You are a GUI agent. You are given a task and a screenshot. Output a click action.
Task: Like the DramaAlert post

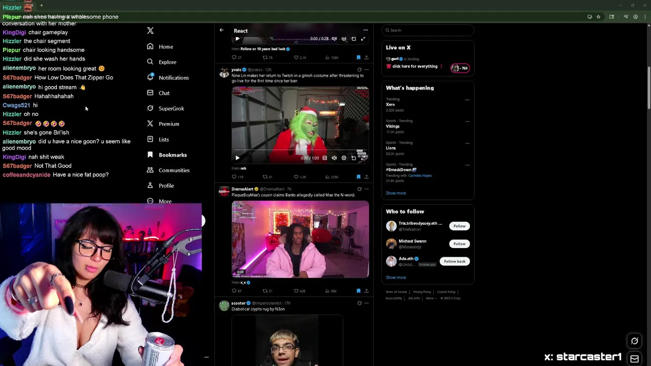299,291
